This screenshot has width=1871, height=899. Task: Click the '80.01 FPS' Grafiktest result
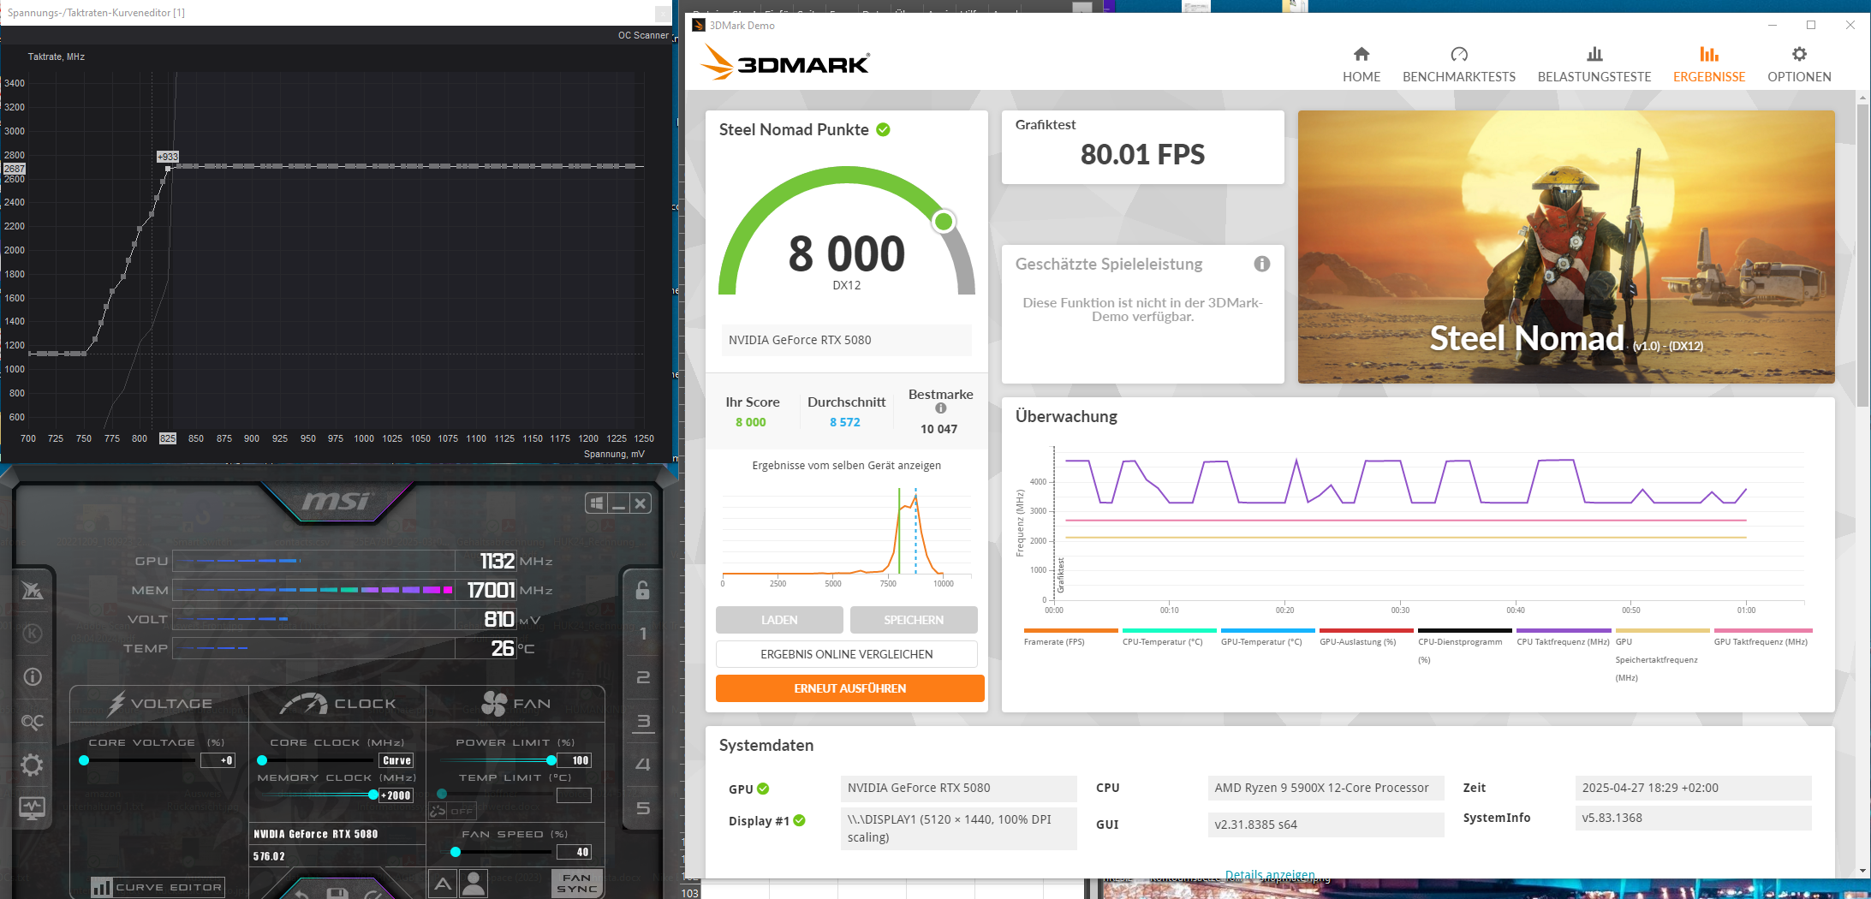1142,155
